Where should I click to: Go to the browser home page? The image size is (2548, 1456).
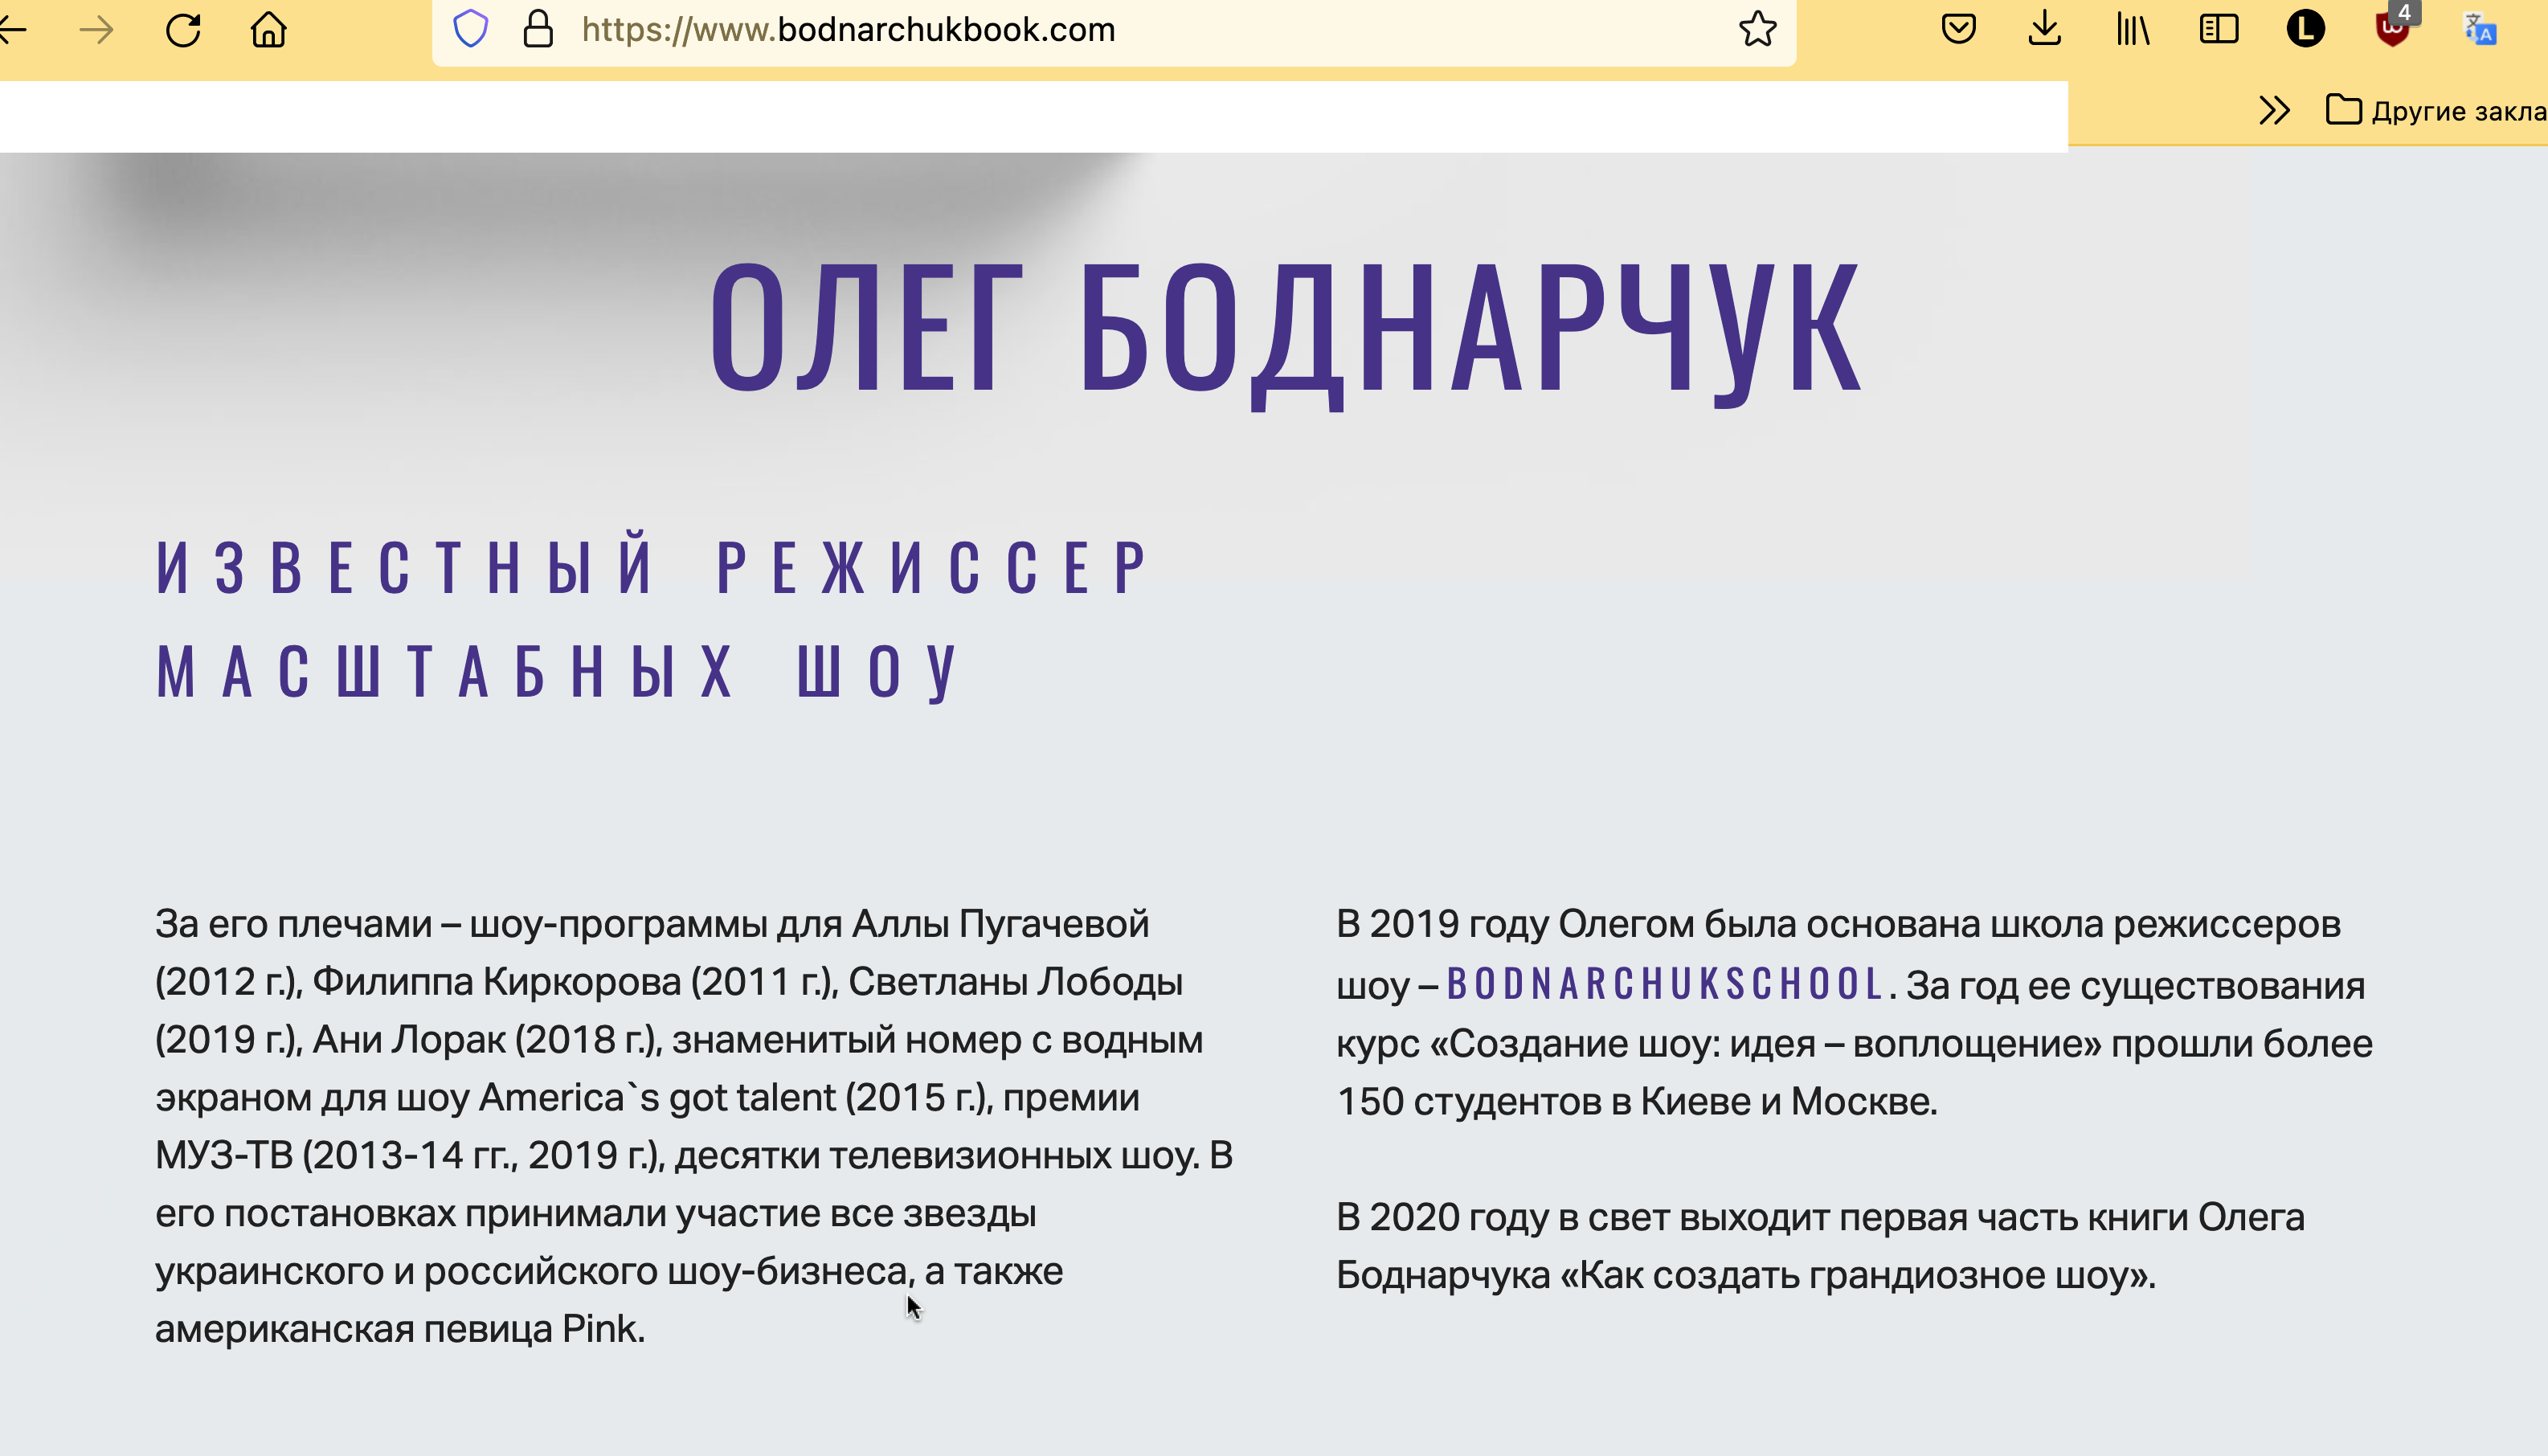268,30
